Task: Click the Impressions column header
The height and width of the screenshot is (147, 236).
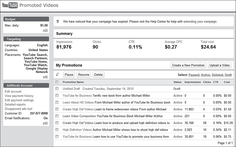Action: (192, 82)
